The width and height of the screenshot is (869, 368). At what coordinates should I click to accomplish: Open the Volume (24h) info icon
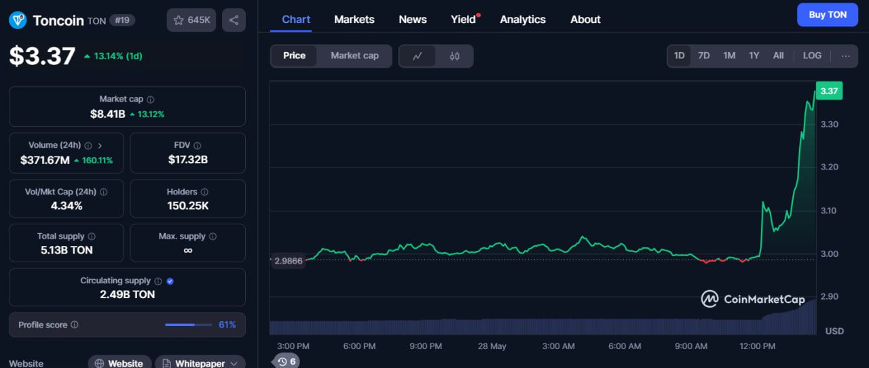pyautogui.click(x=88, y=145)
